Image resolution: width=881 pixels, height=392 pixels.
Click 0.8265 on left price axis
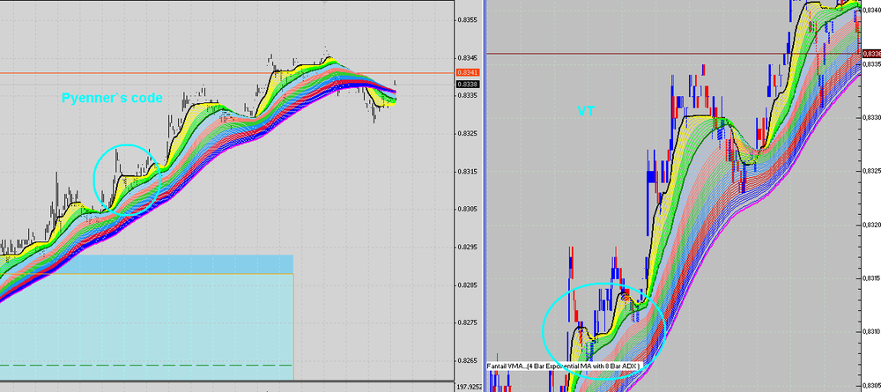468,360
